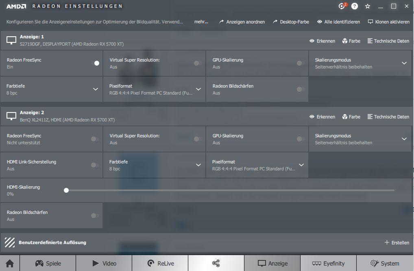Click the plus icon next to Erstellen

click(387, 242)
